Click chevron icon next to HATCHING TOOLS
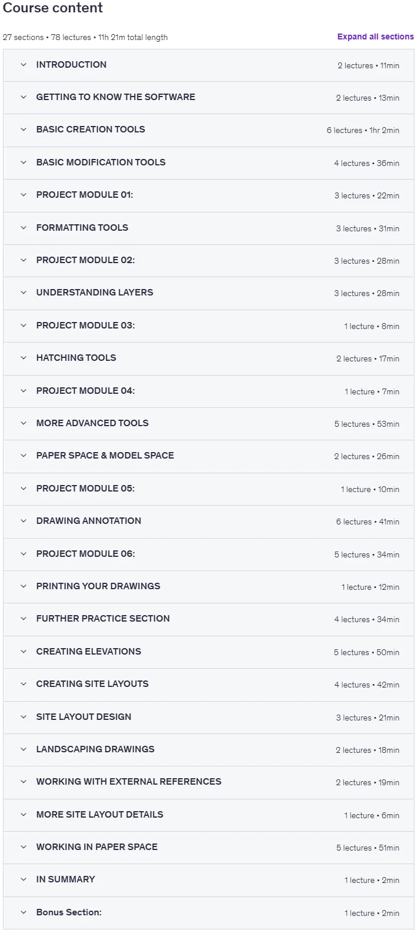The width and height of the screenshot is (418, 933). 24,358
